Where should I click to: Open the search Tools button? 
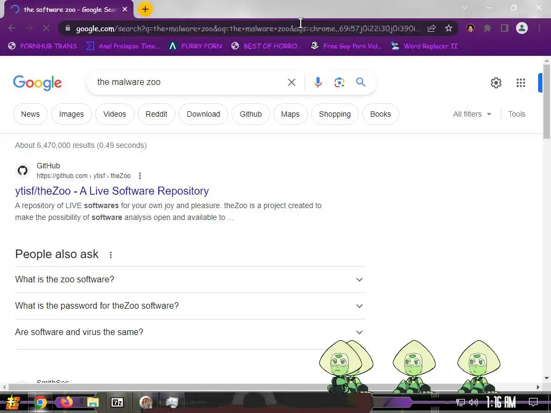(517, 114)
